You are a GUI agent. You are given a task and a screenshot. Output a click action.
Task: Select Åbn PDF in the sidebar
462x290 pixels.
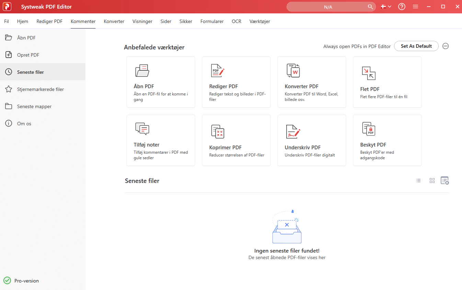[43, 38]
